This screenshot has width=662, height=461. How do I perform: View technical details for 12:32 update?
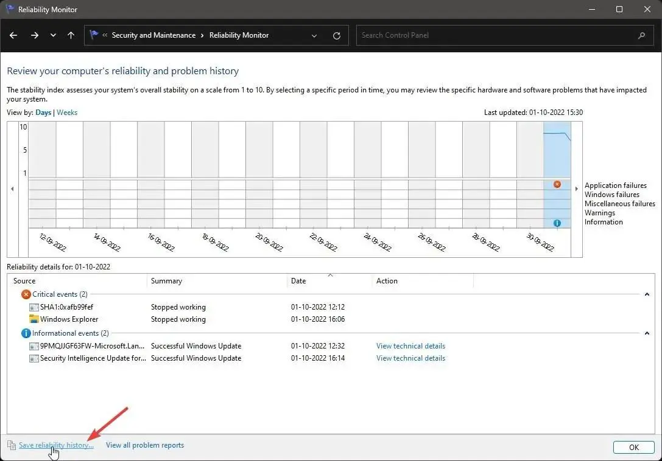[x=411, y=346]
